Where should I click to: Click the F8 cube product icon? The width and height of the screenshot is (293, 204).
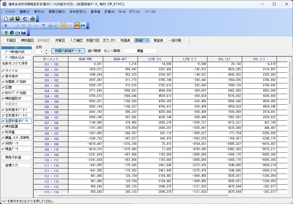(x=24, y=33)
